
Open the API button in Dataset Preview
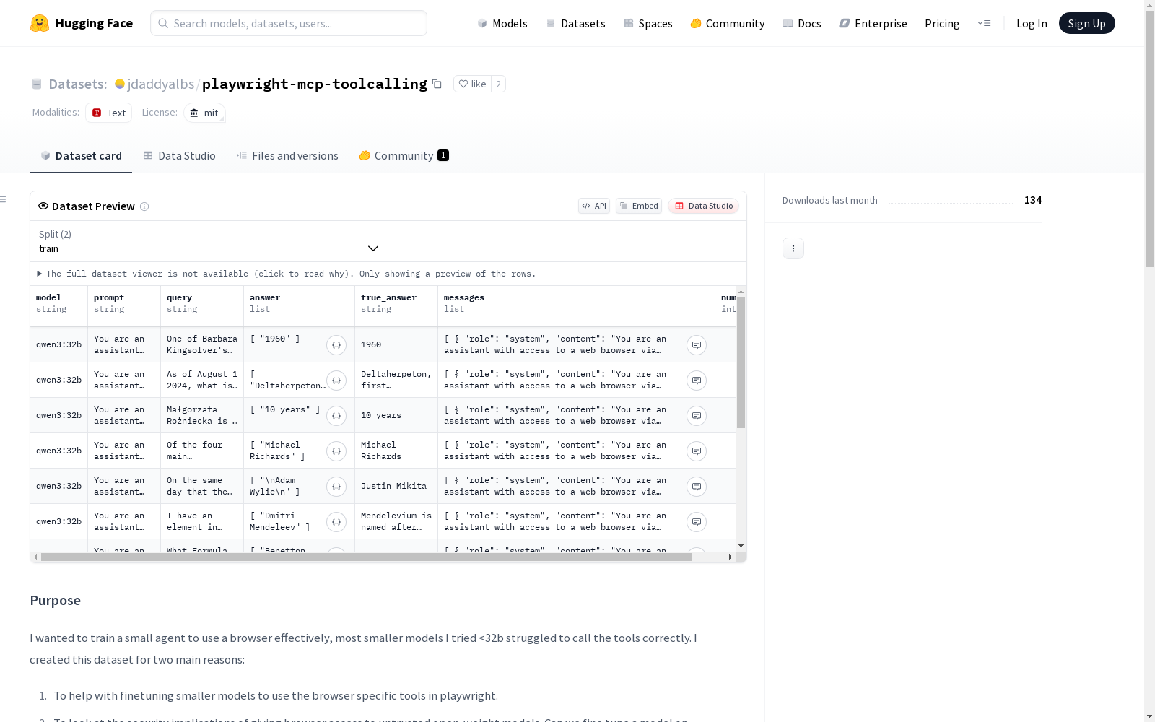(594, 206)
